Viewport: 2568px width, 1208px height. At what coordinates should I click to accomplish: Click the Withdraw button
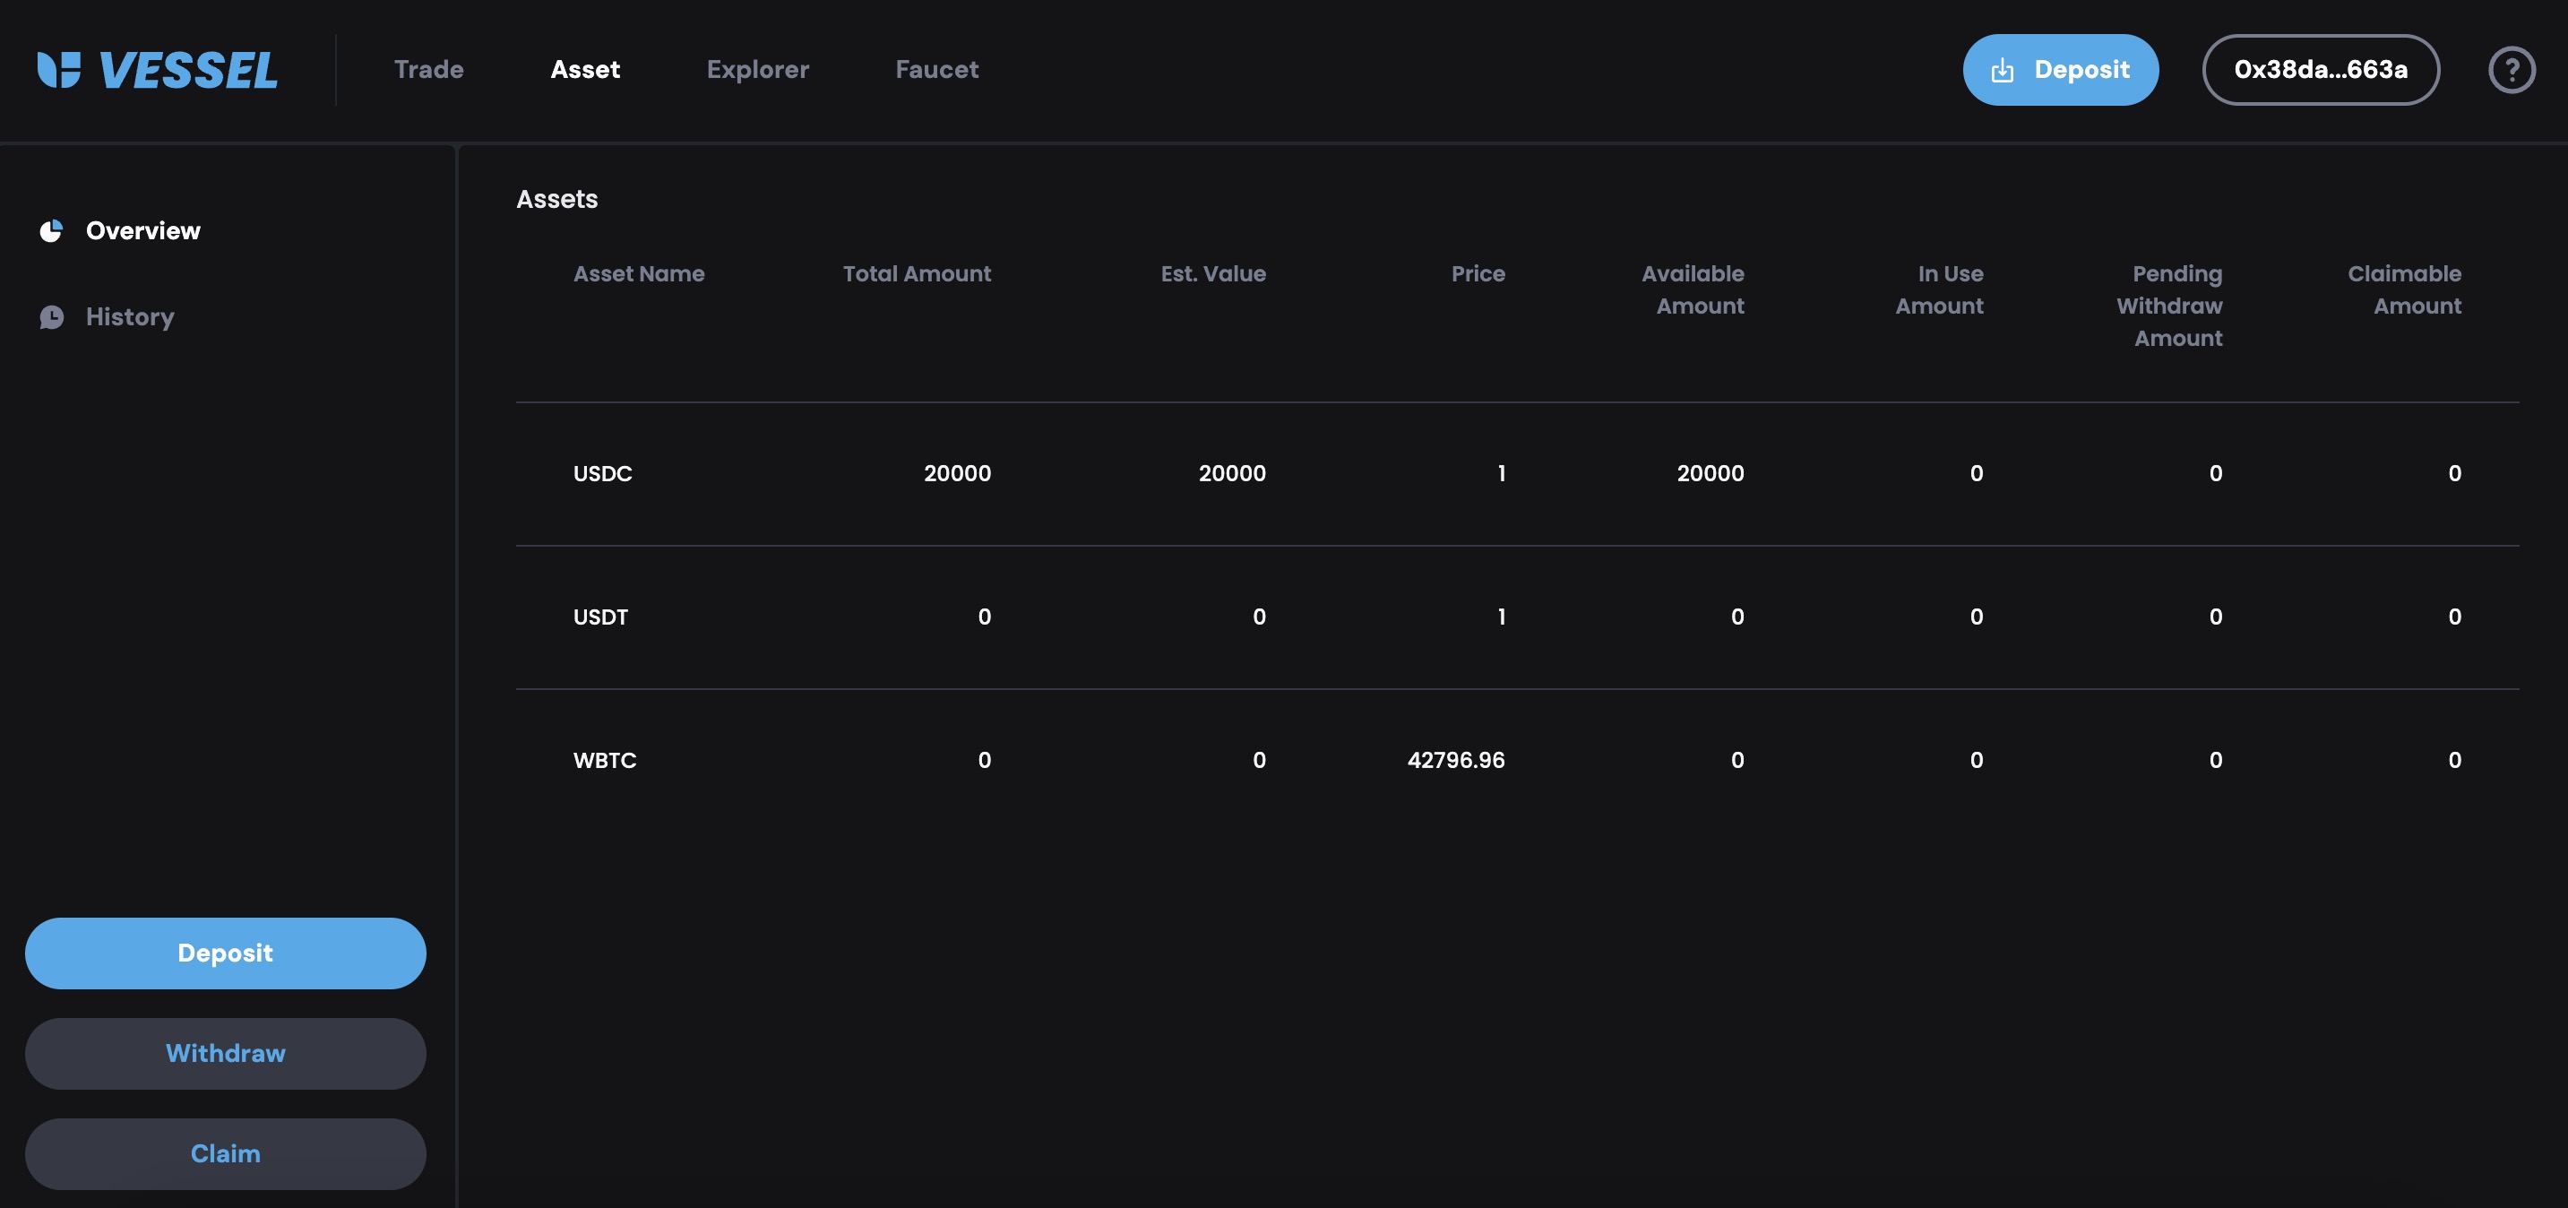(225, 1054)
